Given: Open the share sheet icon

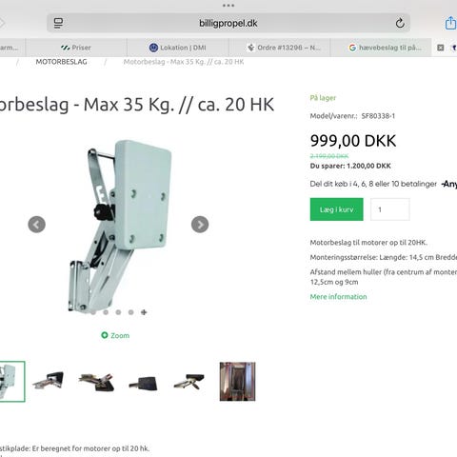Looking at the screenshot, I should click(450, 23).
